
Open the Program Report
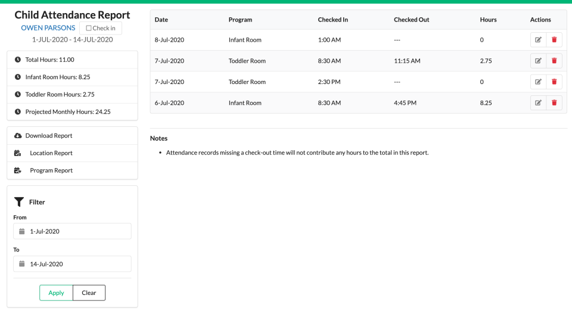[x=51, y=170]
